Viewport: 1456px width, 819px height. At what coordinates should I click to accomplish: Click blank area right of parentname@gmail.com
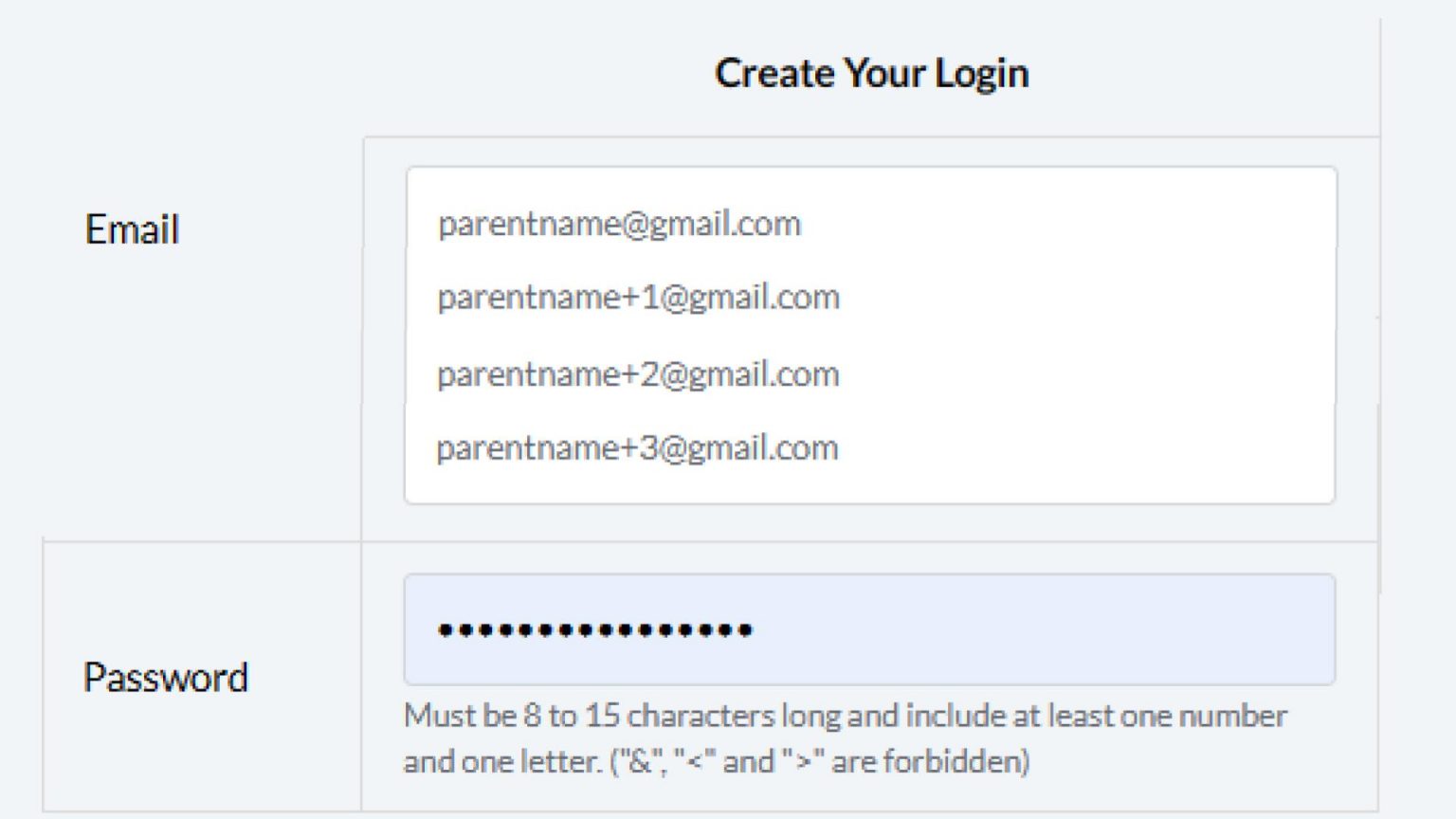pyautogui.click(x=1062, y=224)
